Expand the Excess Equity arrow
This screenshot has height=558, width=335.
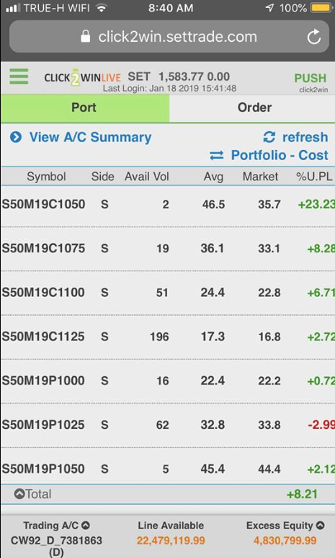[x=321, y=526]
